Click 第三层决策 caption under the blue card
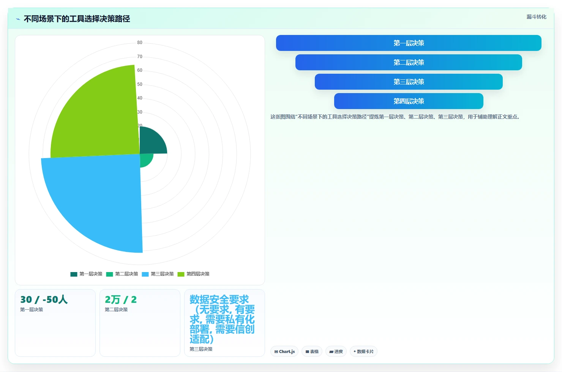The image size is (562, 372). point(201,349)
